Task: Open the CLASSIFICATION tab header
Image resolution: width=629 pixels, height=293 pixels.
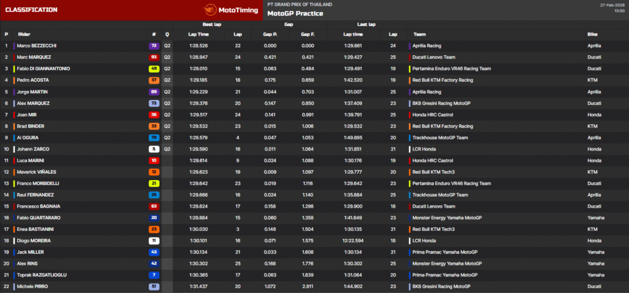Action: coord(31,10)
